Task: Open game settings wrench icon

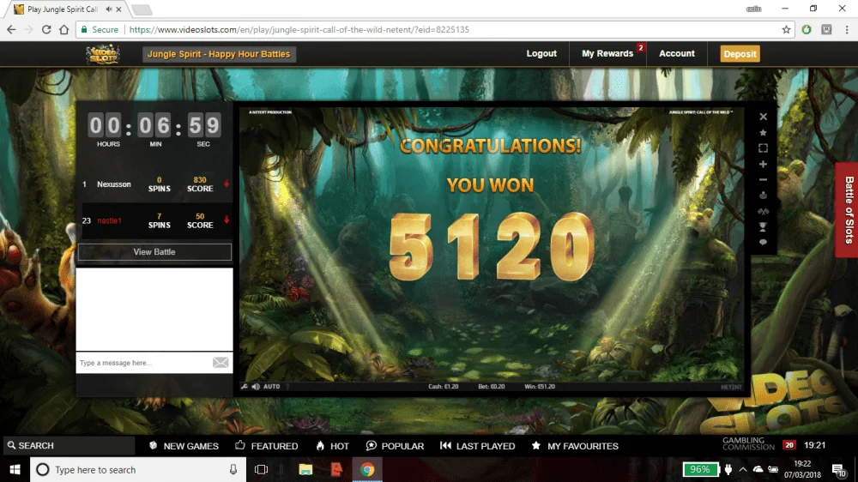Action: (245, 386)
